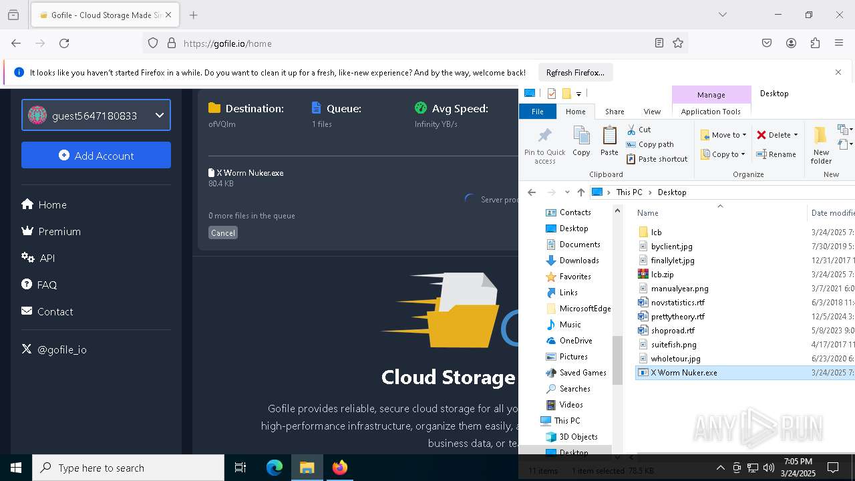
Task: Open API in Gofile sidebar
Action: [38, 258]
